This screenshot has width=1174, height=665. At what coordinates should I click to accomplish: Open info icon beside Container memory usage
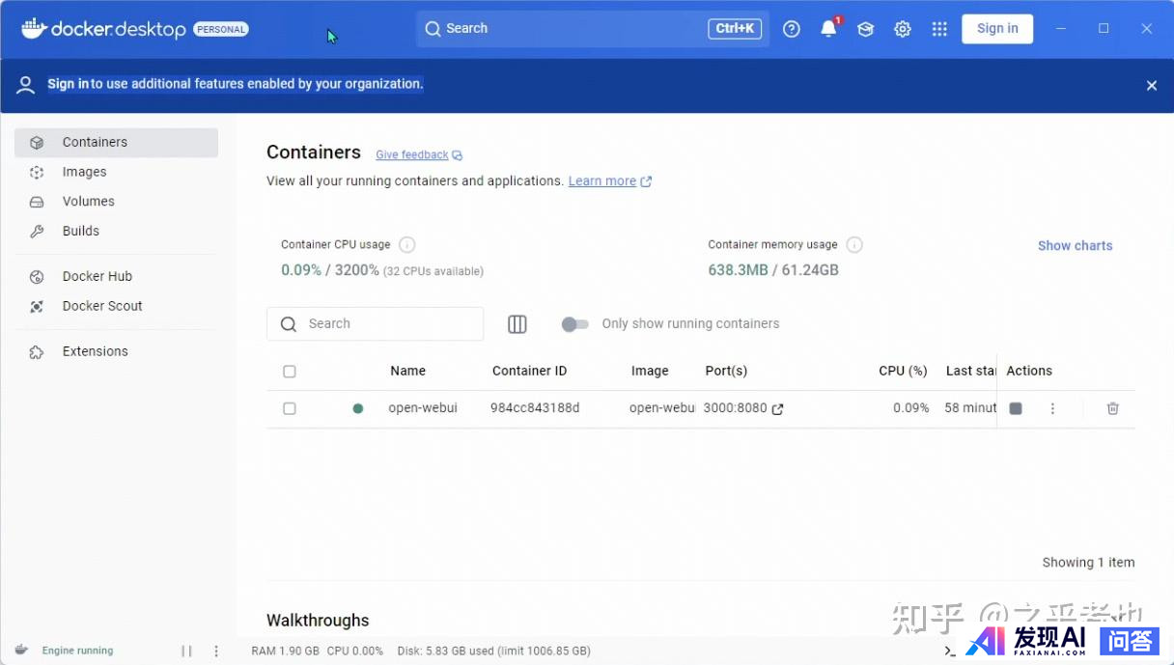click(x=854, y=245)
